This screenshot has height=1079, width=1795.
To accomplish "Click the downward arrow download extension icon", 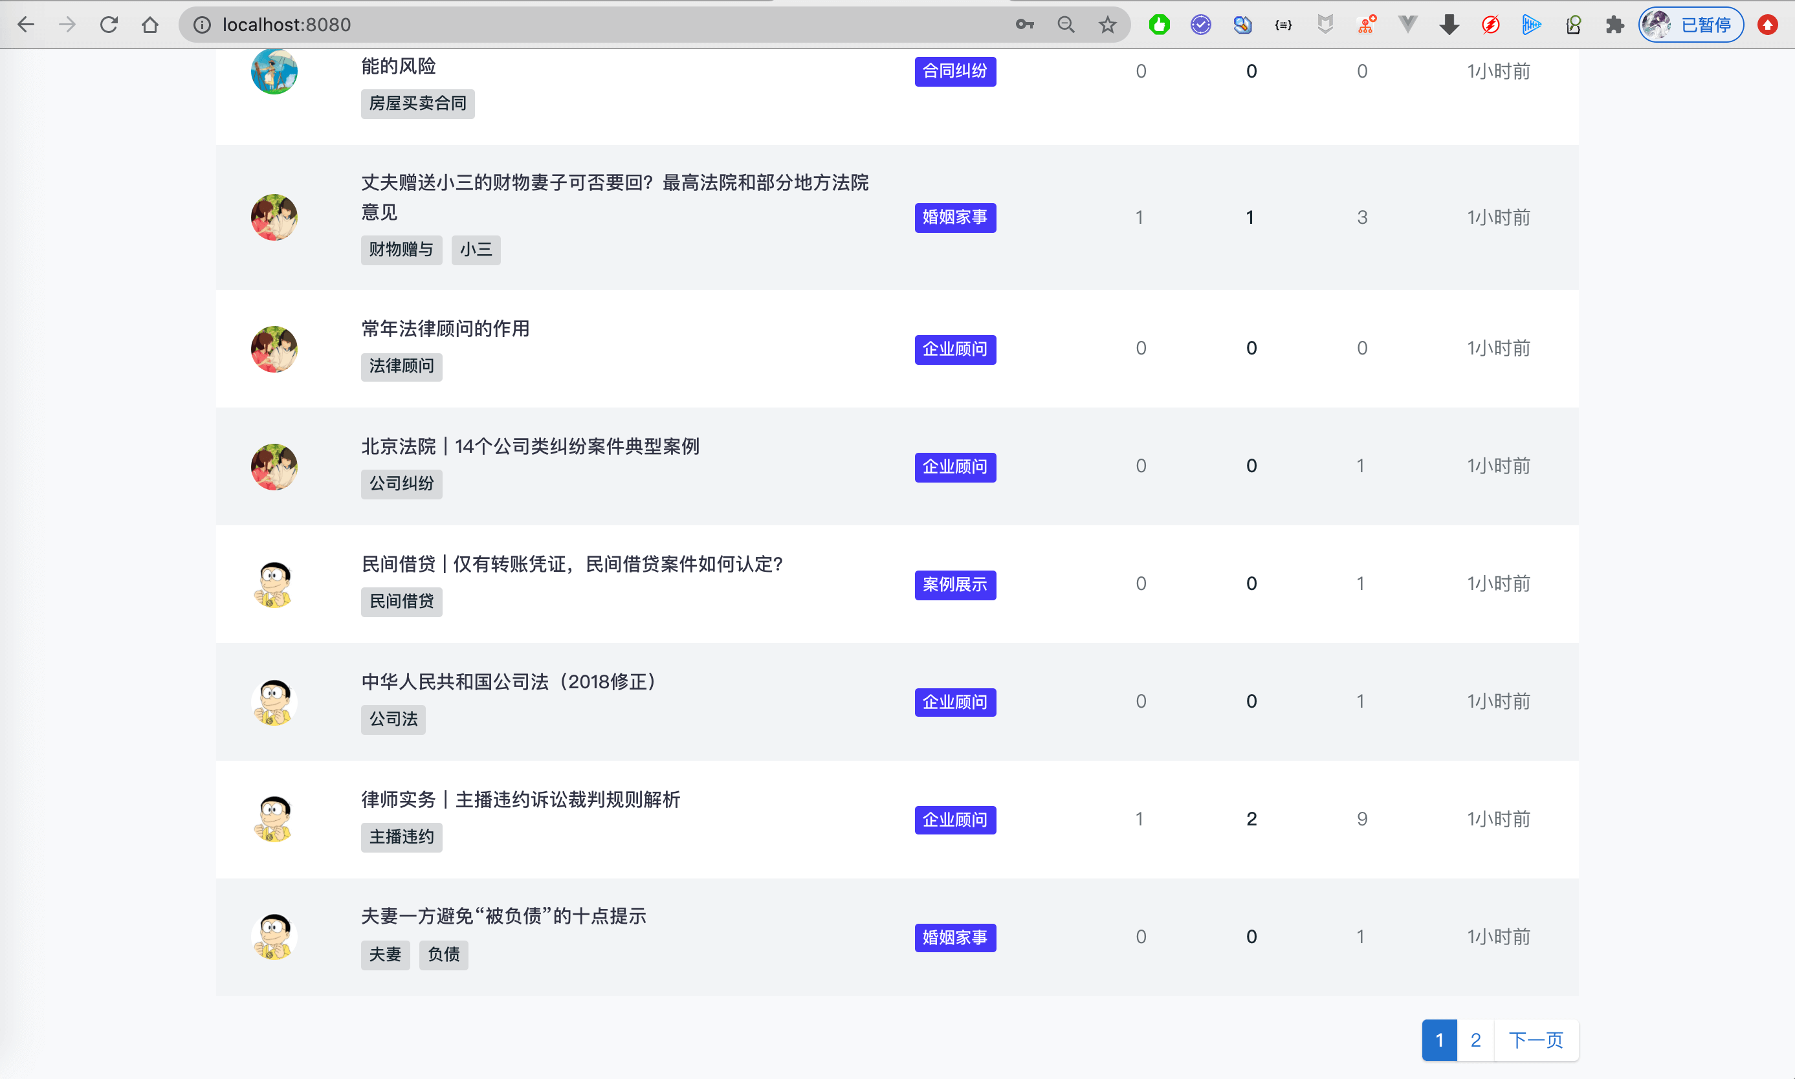I will [x=1449, y=25].
